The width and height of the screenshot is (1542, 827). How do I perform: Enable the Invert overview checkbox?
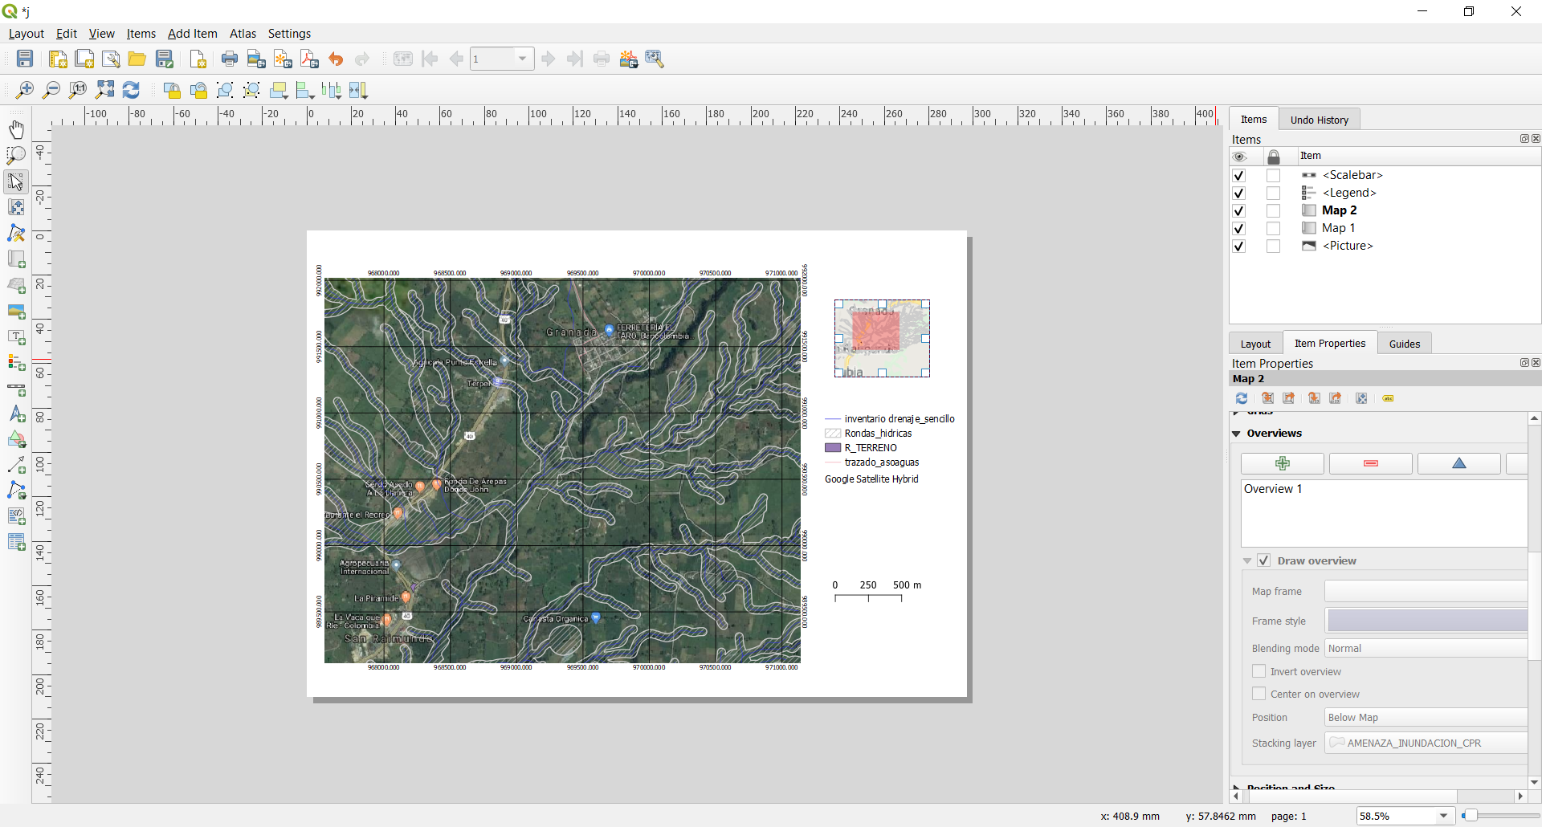click(1258, 671)
